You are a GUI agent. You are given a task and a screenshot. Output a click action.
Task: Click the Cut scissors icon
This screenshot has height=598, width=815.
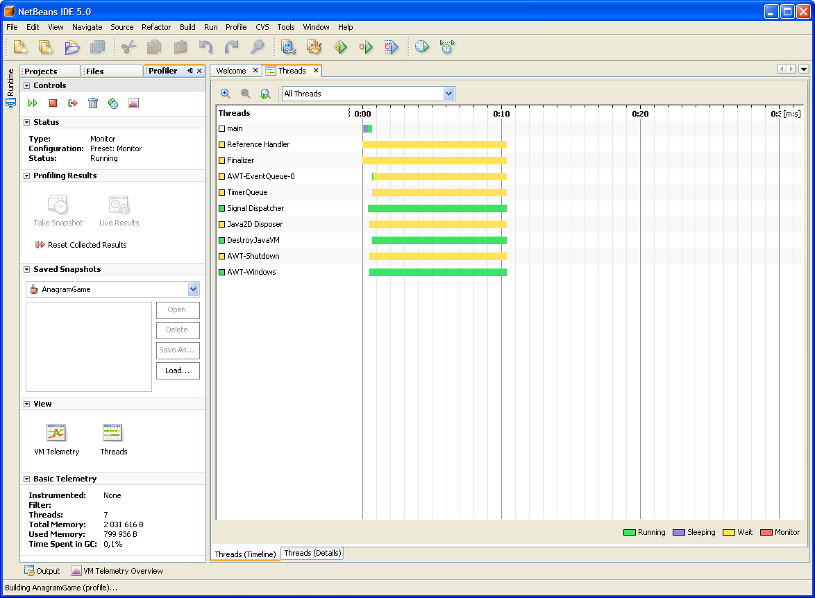click(x=128, y=47)
